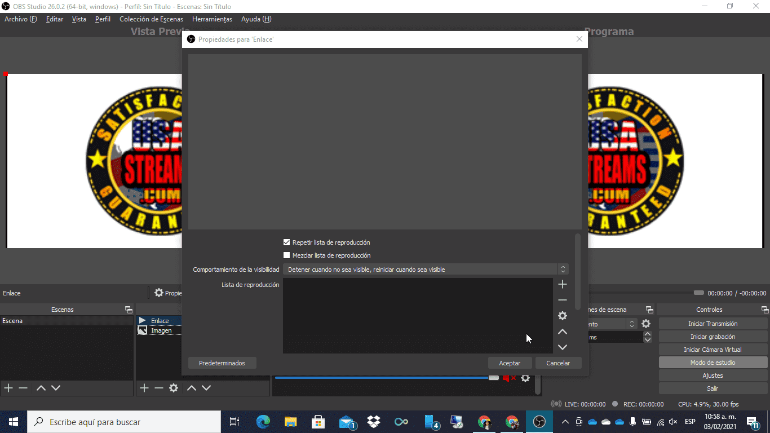Image resolution: width=770 pixels, height=433 pixels.
Task: Move playlist item up with the arrow
Action: click(562, 332)
